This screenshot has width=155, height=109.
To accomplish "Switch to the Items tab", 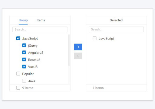I will pyautogui.click(x=41, y=20).
